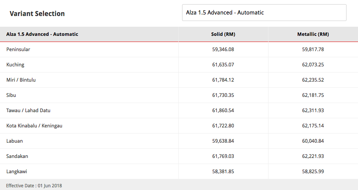Click the Alza 1.5 Advanced table header

[x=42, y=34]
